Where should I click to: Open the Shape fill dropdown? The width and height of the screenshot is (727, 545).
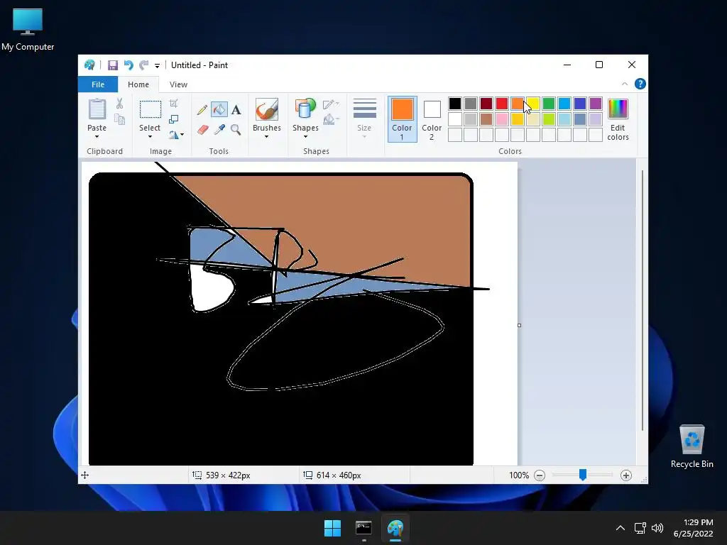(331, 119)
